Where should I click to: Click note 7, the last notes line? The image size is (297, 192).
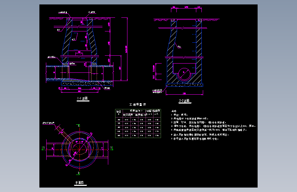coord(195,139)
